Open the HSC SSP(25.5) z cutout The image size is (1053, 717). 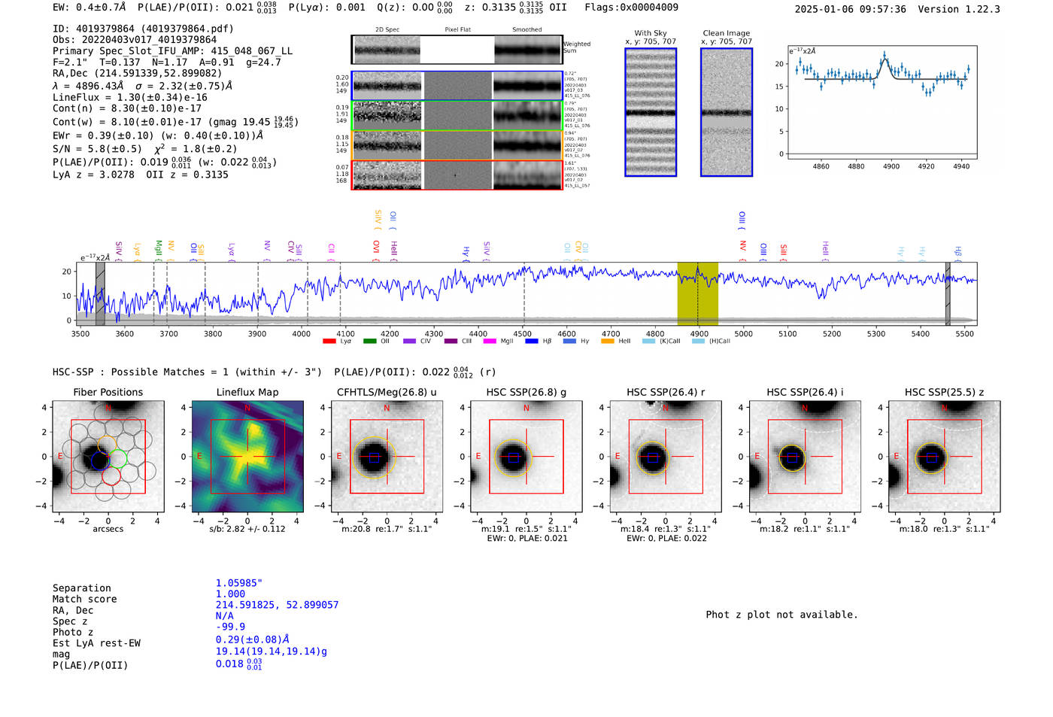944,457
